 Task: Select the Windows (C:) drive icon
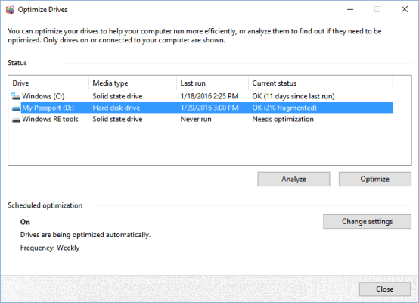[x=16, y=96]
